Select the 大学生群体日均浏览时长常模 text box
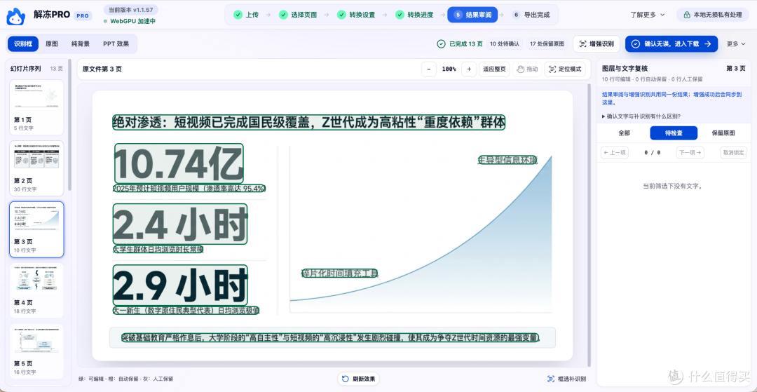The image size is (757, 392). tap(158, 249)
